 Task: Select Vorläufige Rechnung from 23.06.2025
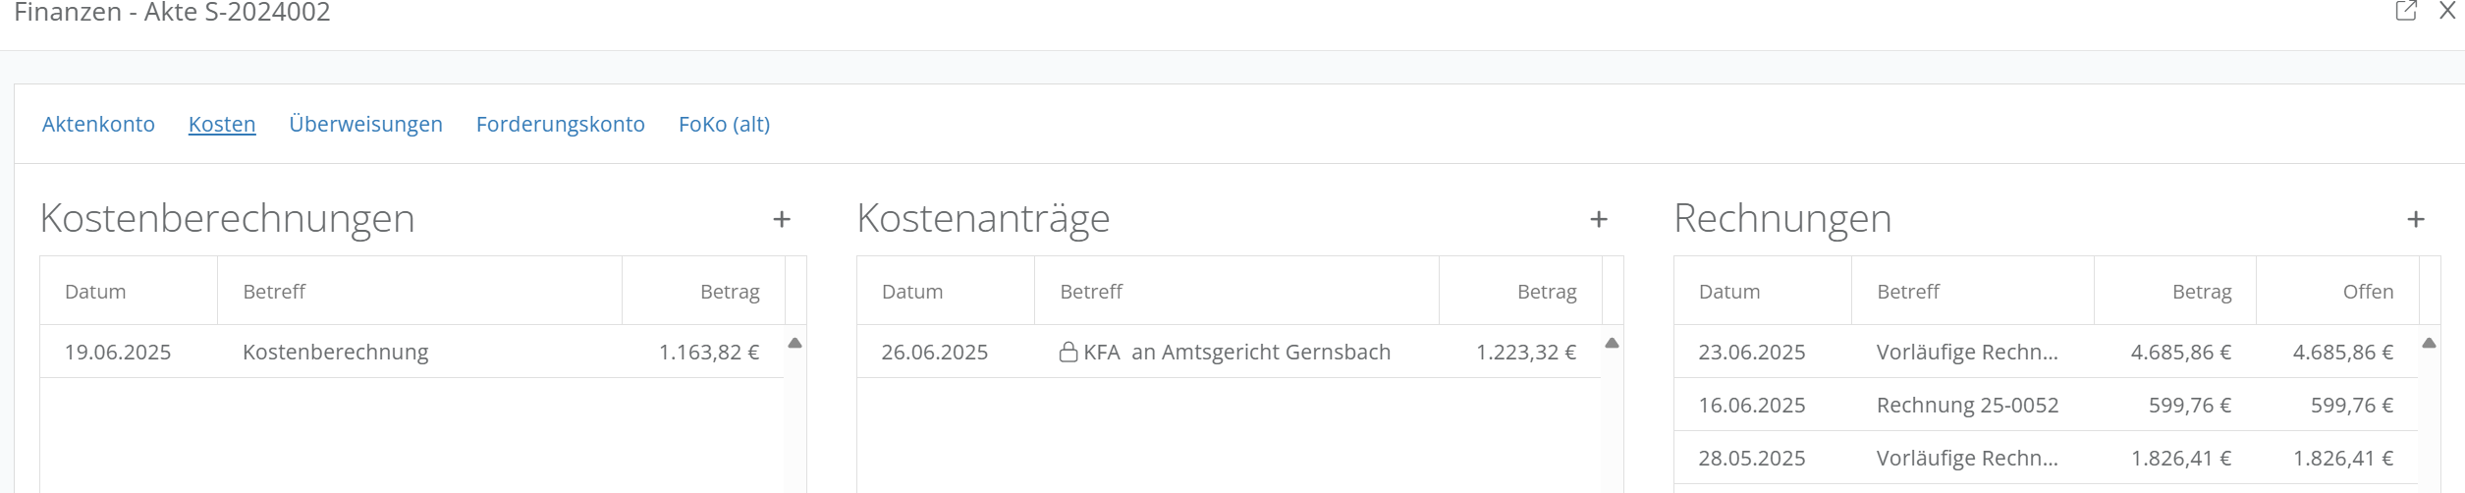(1967, 353)
